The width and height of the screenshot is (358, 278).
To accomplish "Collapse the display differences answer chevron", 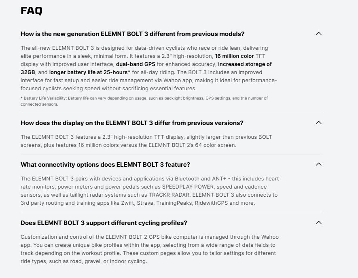I will tap(318, 123).
